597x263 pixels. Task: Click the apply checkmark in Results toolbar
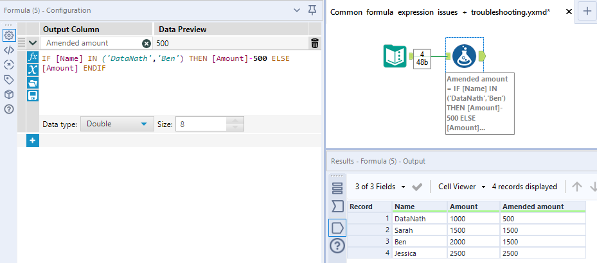[417, 187]
